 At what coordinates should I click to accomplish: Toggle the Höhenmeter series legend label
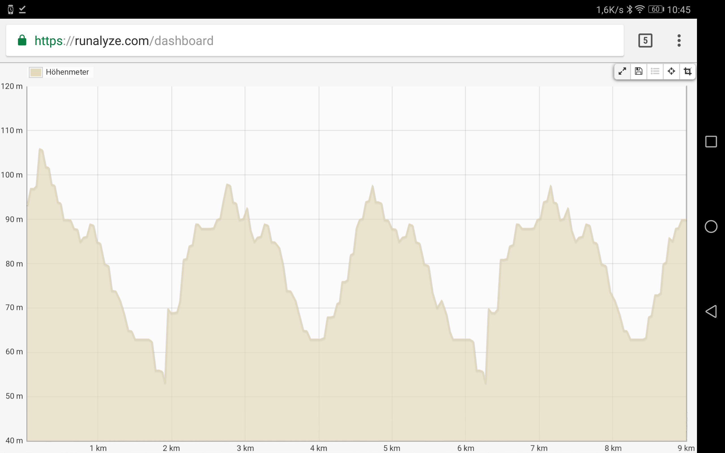click(67, 72)
